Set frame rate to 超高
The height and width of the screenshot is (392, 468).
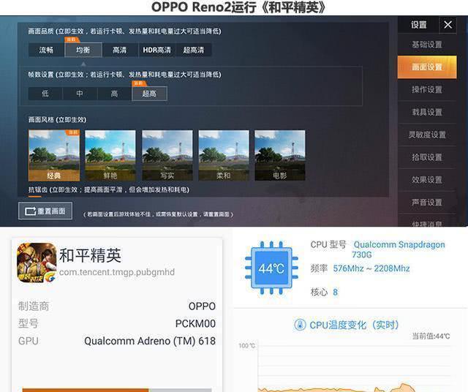tap(149, 94)
